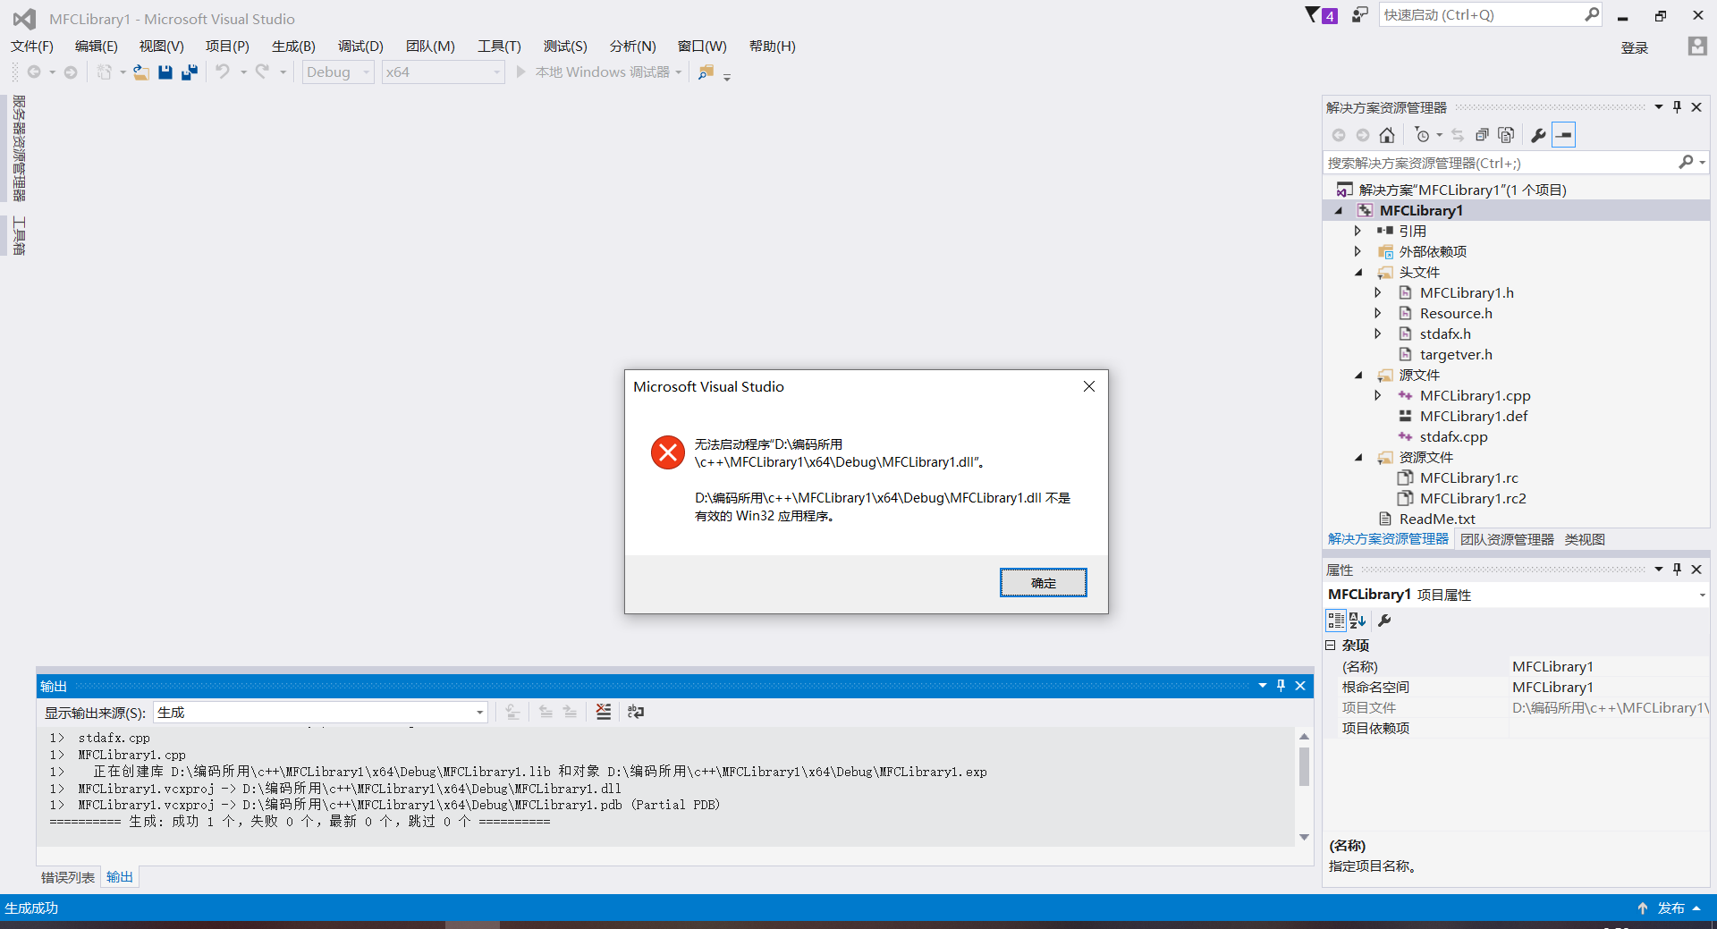Collapse the 资源文件 folder

pyautogui.click(x=1358, y=458)
